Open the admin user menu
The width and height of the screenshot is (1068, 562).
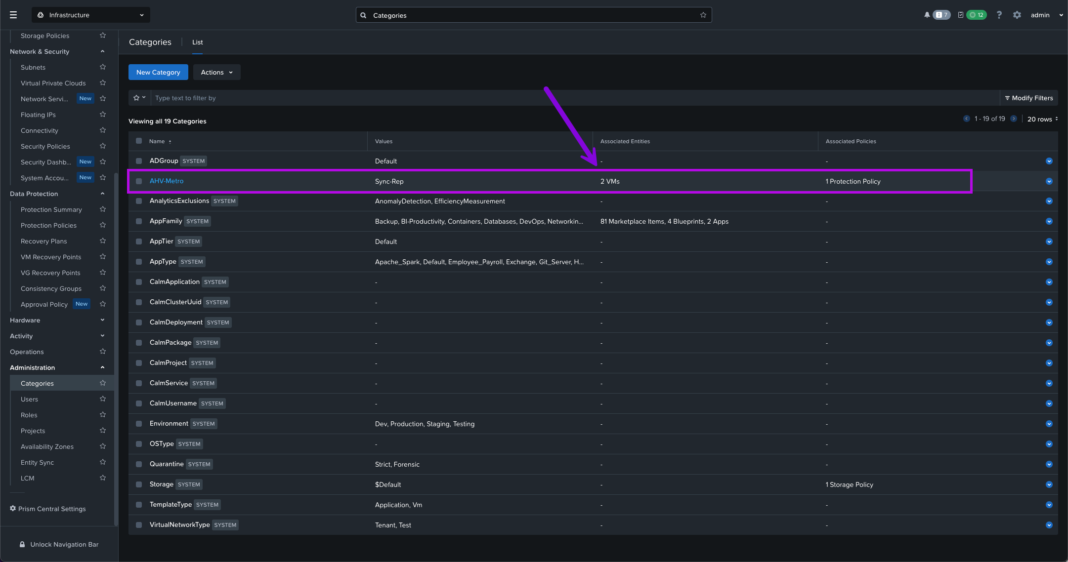pyautogui.click(x=1046, y=15)
